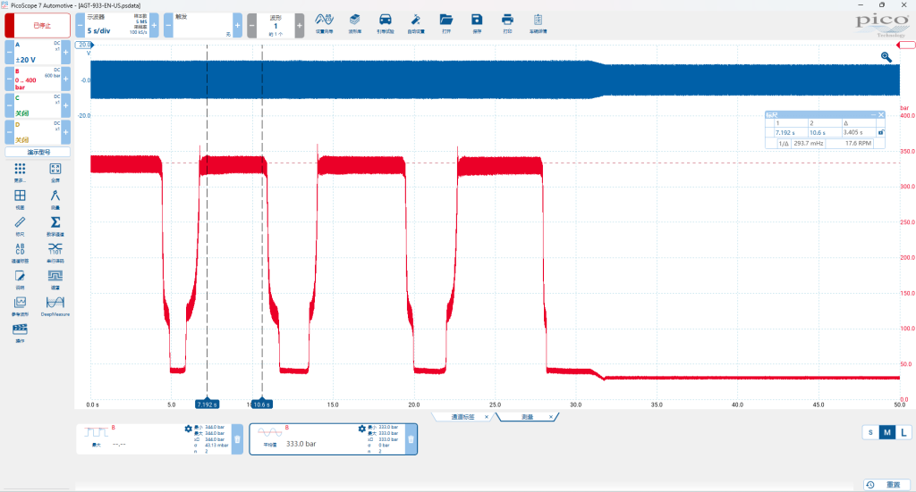
Task: Open the reference waveforms tool
Action: coord(20,305)
